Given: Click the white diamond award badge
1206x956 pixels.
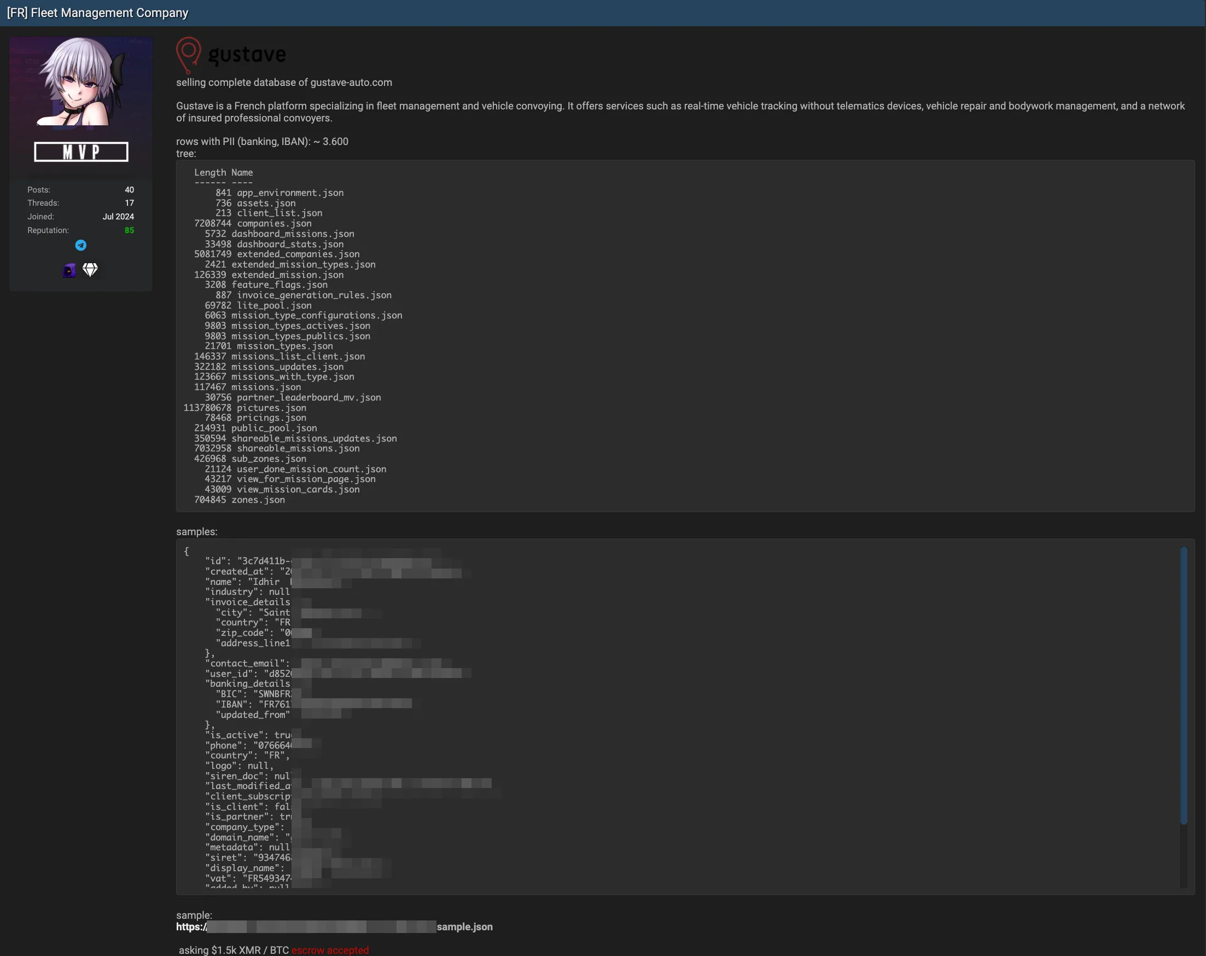Looking at the screenshot, I should 90,270.
